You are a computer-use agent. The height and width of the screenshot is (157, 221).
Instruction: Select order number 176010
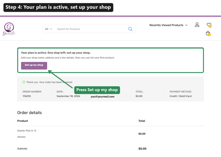[x=27, y=96]
